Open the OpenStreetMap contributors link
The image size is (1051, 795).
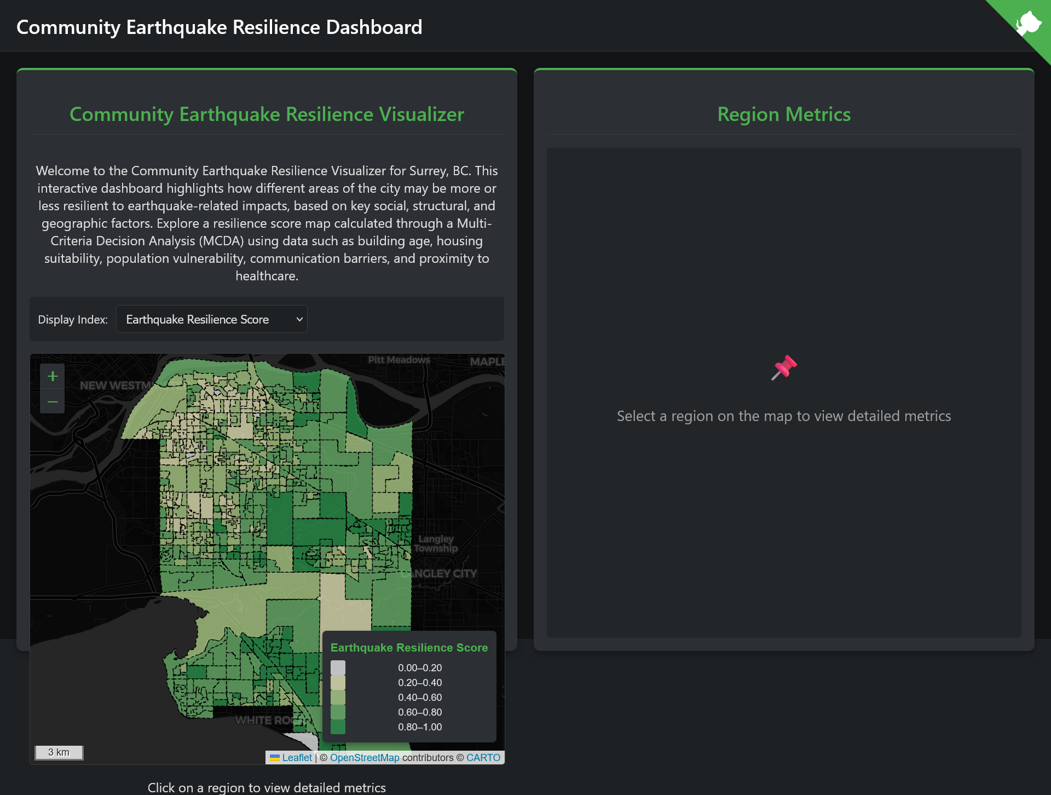(365, 758)
